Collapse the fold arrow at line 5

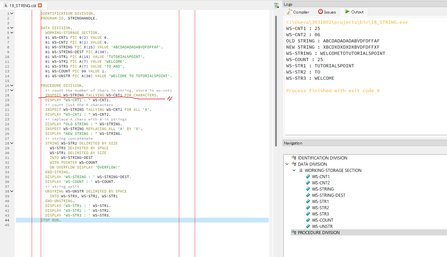12,33
